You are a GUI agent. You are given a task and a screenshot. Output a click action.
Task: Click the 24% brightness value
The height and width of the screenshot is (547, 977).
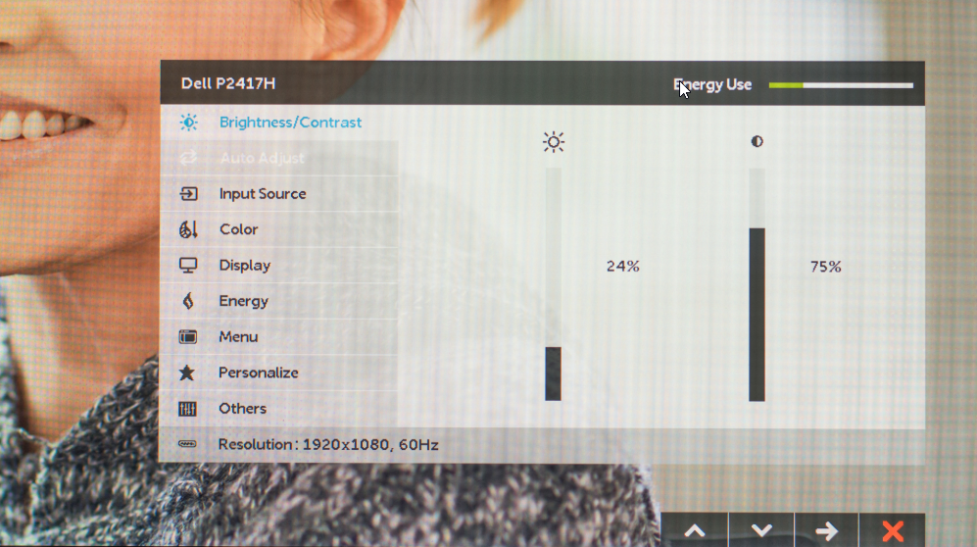pos(622,267)
